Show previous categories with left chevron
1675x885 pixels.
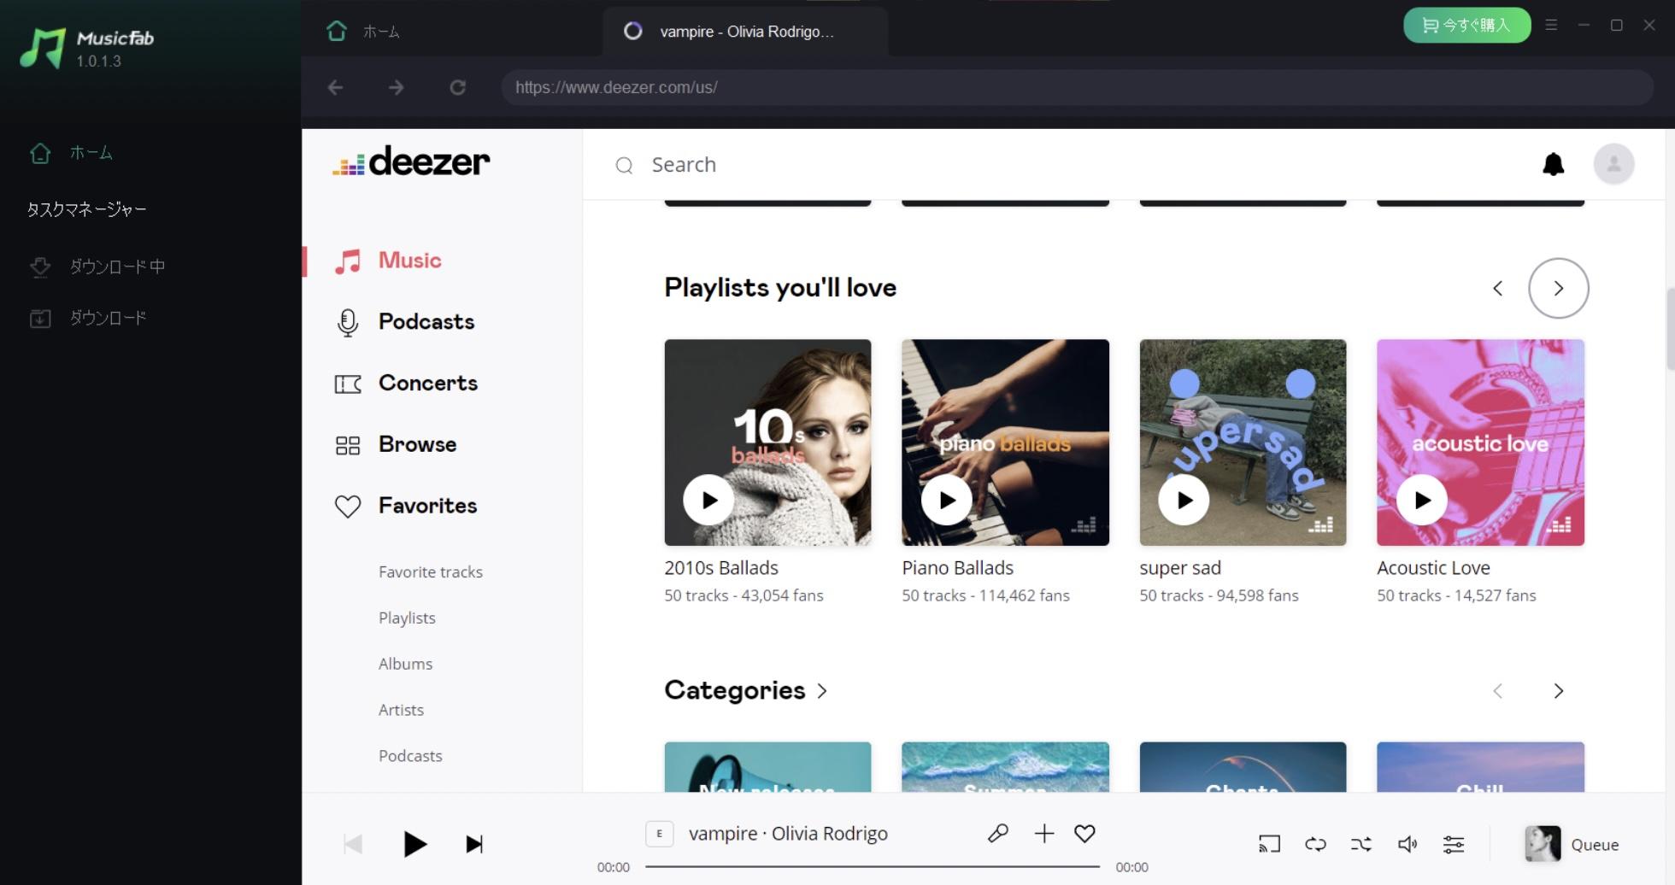pyautogui.click(x=1497, y=691)
